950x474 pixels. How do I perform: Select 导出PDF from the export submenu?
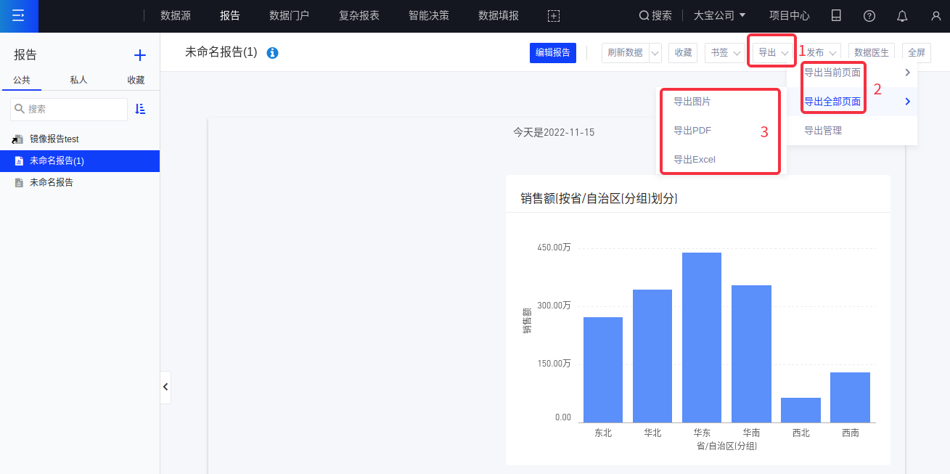[692, 131]
